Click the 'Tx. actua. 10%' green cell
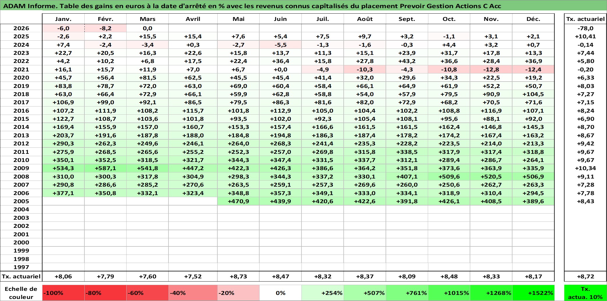Image resolution: width=607 pixels, height=301 pixels. click(x=585, y=293)
